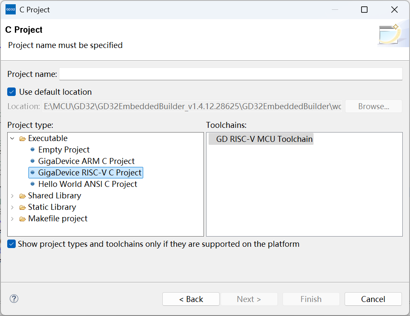This screenshot has height=316, width=410.
Task: Uncheck Use default location
Action: tap(12, 92)
